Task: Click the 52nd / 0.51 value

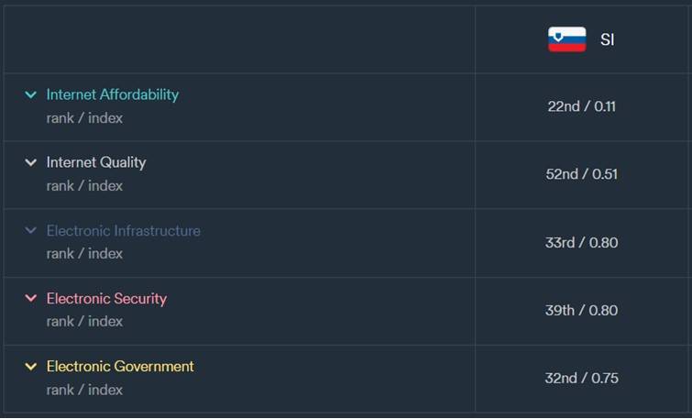Action: (582, 174)
